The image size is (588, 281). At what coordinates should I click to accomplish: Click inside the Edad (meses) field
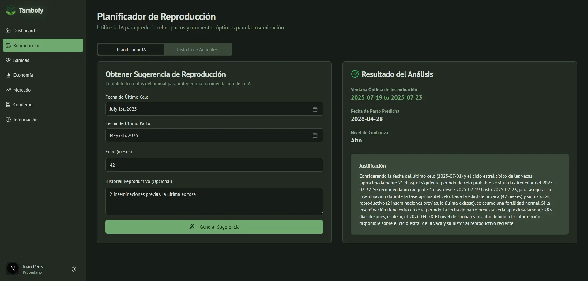click(x=214, y=165)
